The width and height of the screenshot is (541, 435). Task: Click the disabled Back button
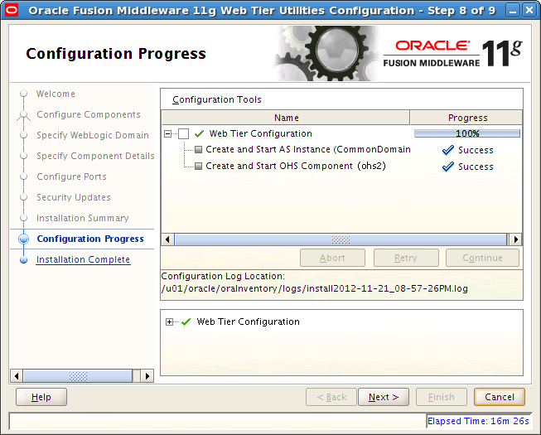click(331, 397)
